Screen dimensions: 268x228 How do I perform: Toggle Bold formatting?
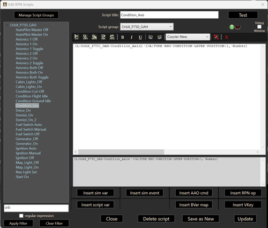pos(123,37)
